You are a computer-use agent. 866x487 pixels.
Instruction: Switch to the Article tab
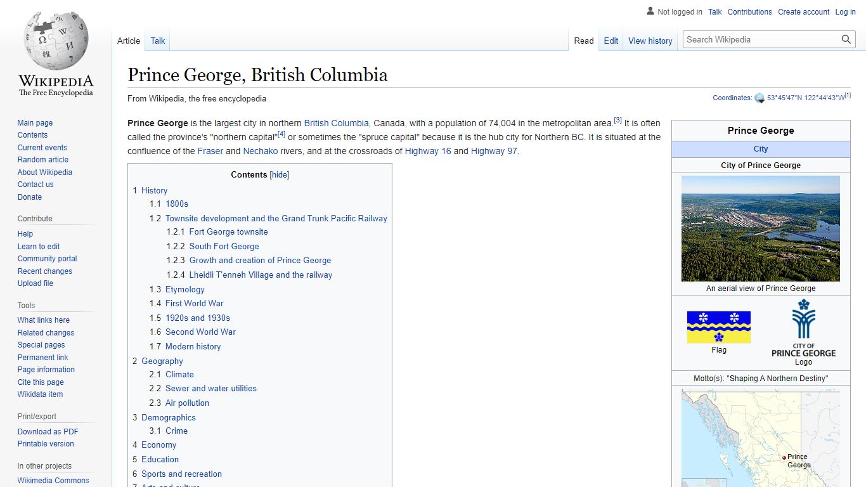(x=129, y=41)
